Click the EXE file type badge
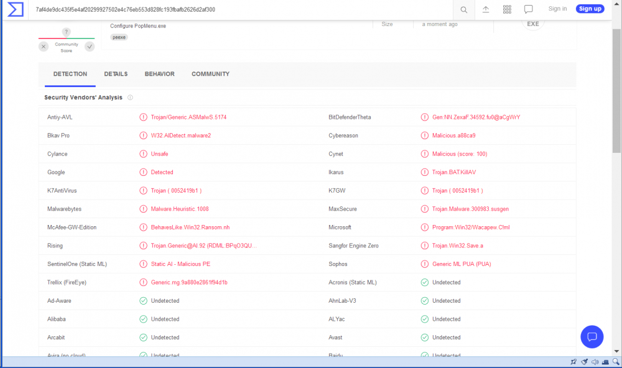The height and width of the screenshot is (368, 622). click(532, 24)
